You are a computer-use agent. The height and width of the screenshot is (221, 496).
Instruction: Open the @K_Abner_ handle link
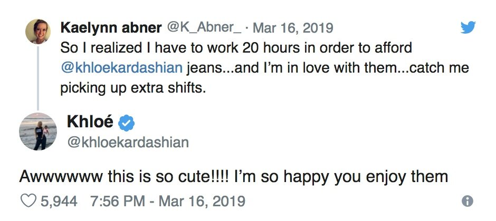click(204, 27)
